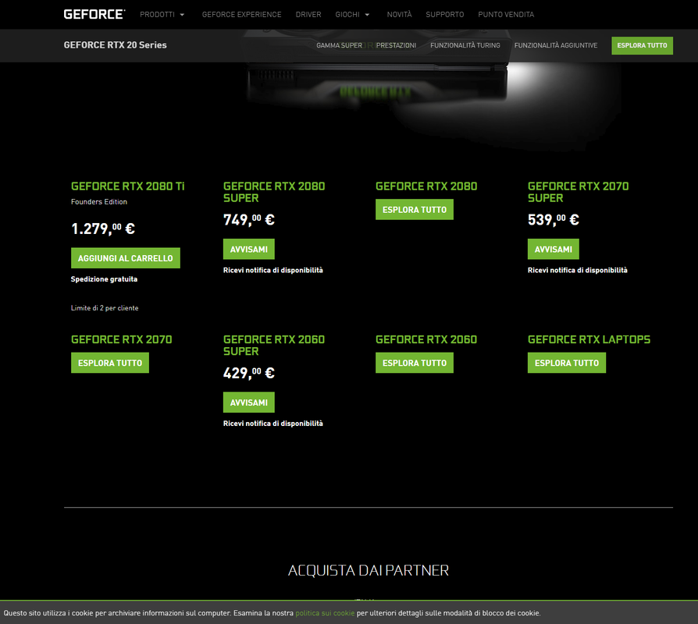This screenshot has height=624, width=698.
Task: Jump to Funzionalità Turing section
Action: pyautogui.click(x=465, y=45)
